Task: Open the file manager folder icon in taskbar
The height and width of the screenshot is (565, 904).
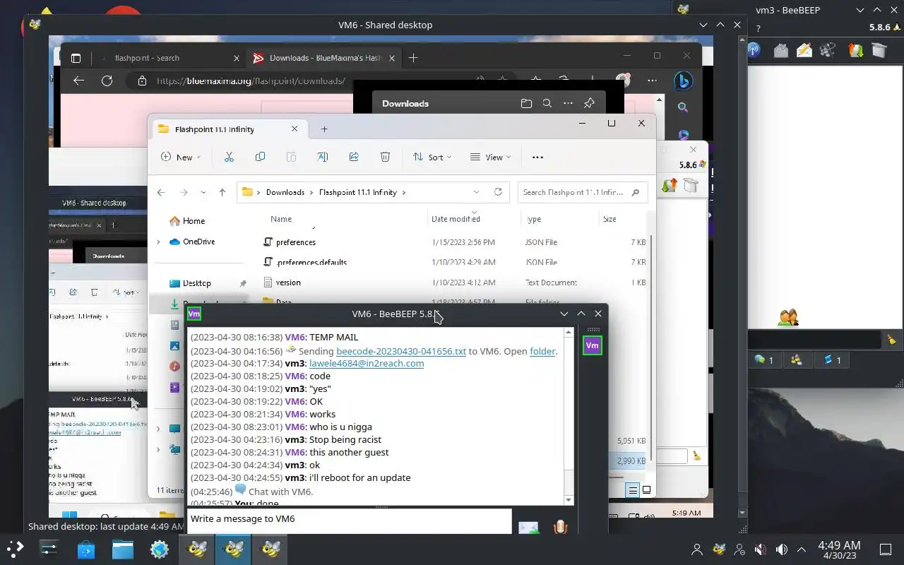Action: click(x=123, y=549)
